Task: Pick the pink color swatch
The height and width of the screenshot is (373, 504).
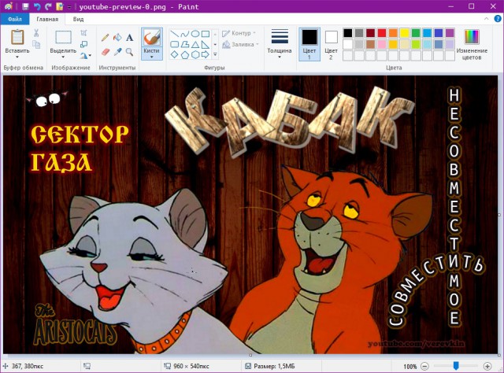Action: coord(382,44)
